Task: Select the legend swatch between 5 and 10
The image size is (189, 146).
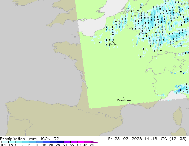Action: coord(32,142)
